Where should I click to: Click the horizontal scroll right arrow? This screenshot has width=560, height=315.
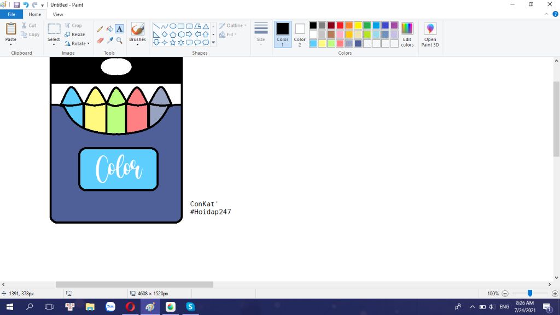550,284
